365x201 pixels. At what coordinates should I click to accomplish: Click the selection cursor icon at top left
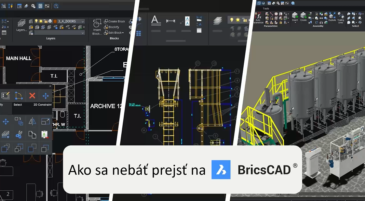pyautogui.click(x=3, y=6)
